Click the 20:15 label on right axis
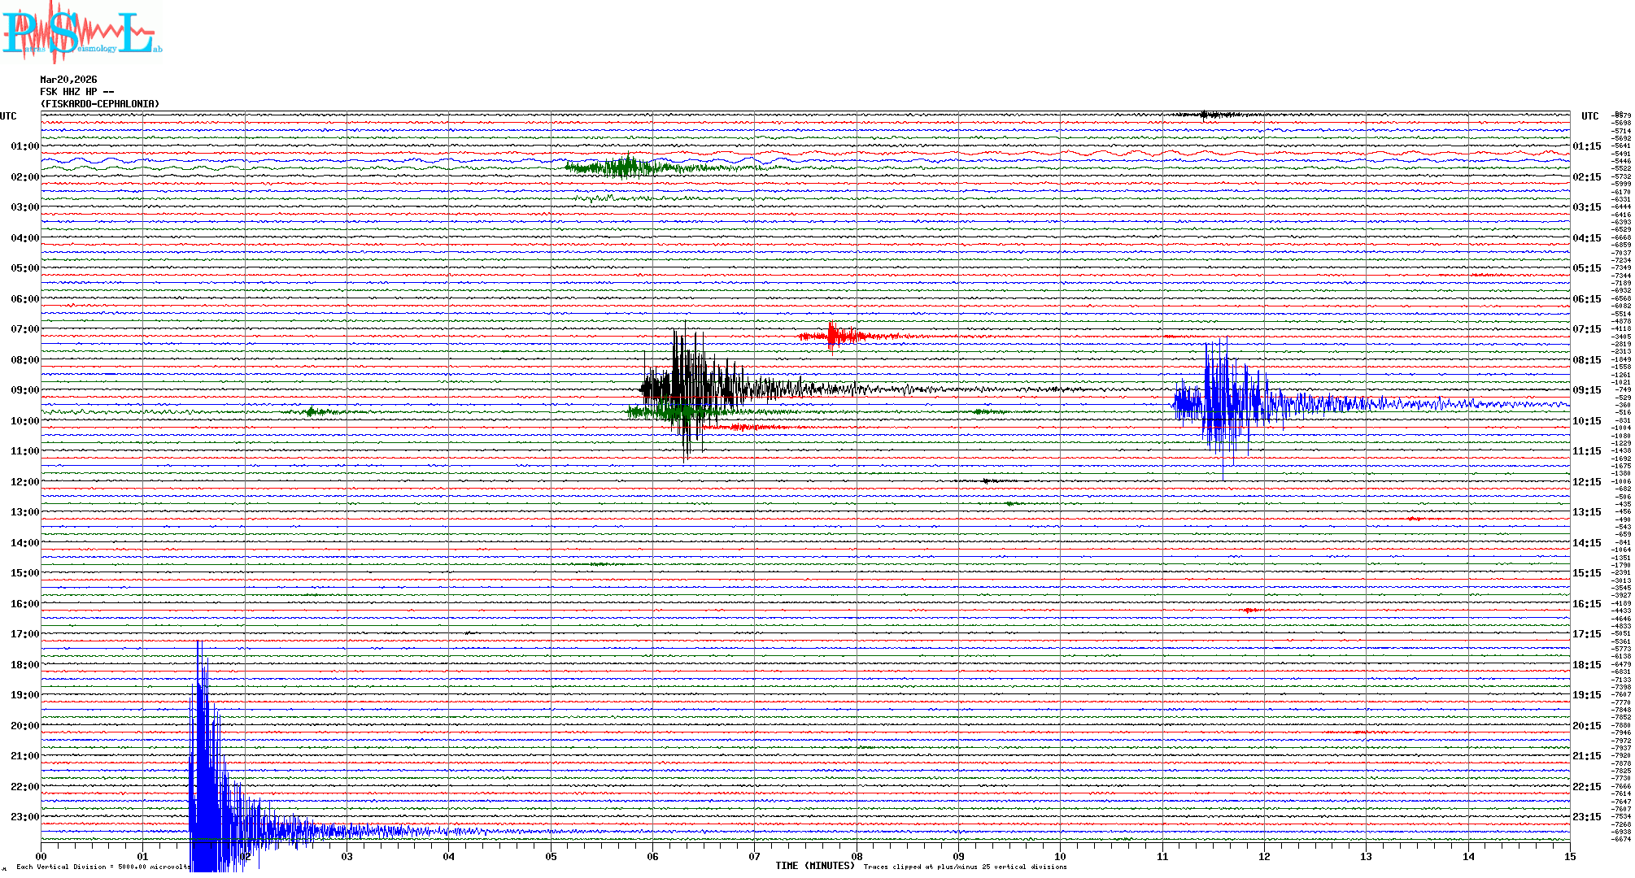The width and height of the screenshot is (1635, 878). [1586, 726]
